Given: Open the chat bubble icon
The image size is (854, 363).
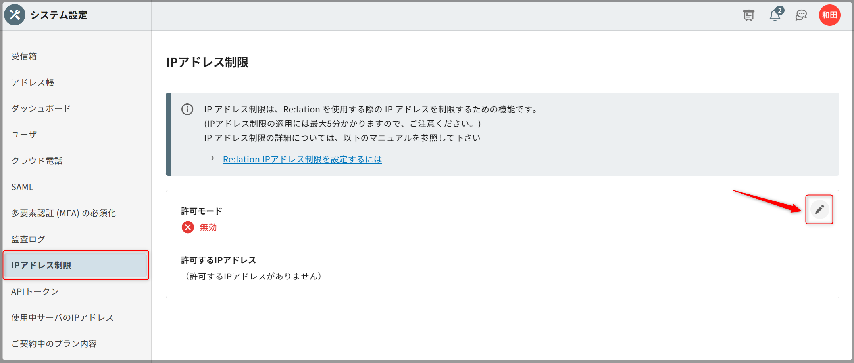Looking at the screenshot, I should (x=801, y=15).
